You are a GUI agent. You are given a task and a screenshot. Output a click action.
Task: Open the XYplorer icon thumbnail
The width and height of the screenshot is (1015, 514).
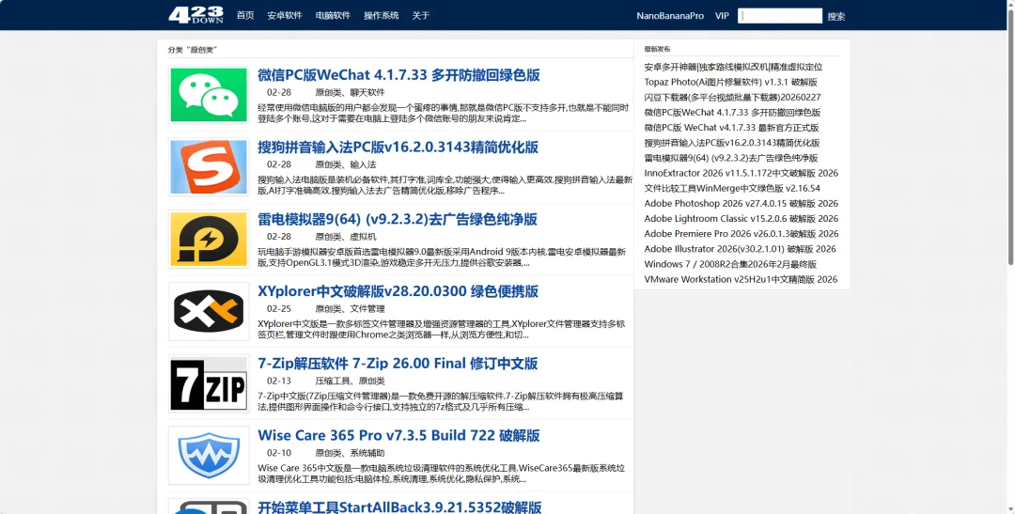click(x=209, y=311)
